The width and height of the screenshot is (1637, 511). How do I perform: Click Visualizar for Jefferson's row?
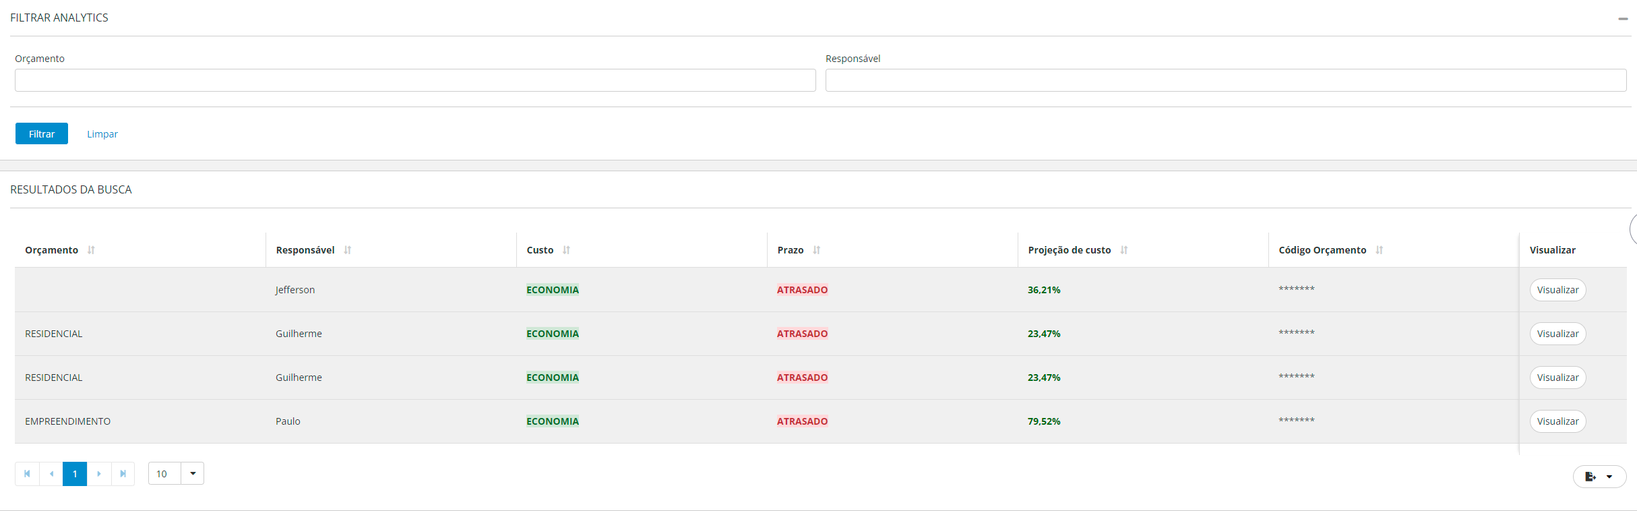(1557, 290)
